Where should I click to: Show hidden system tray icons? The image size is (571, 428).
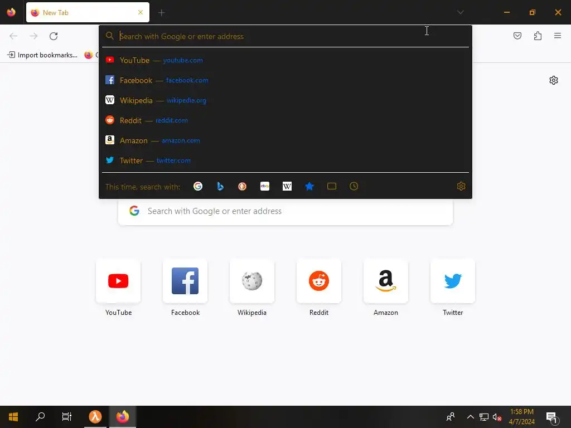coord(470,417)
